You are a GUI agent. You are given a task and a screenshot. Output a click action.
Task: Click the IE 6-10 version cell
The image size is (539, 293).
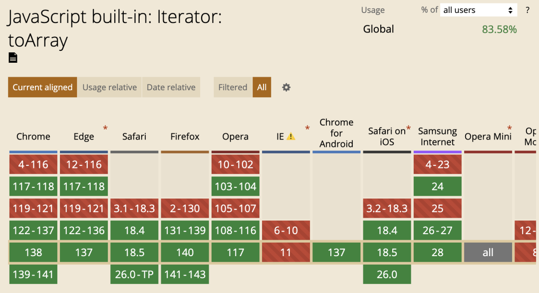coord(286,230)
